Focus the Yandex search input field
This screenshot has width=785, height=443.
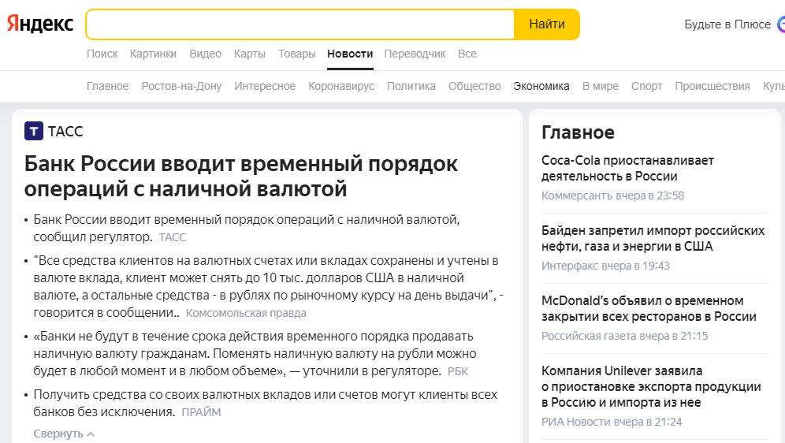pyautogui.click(x=299, y=24)
